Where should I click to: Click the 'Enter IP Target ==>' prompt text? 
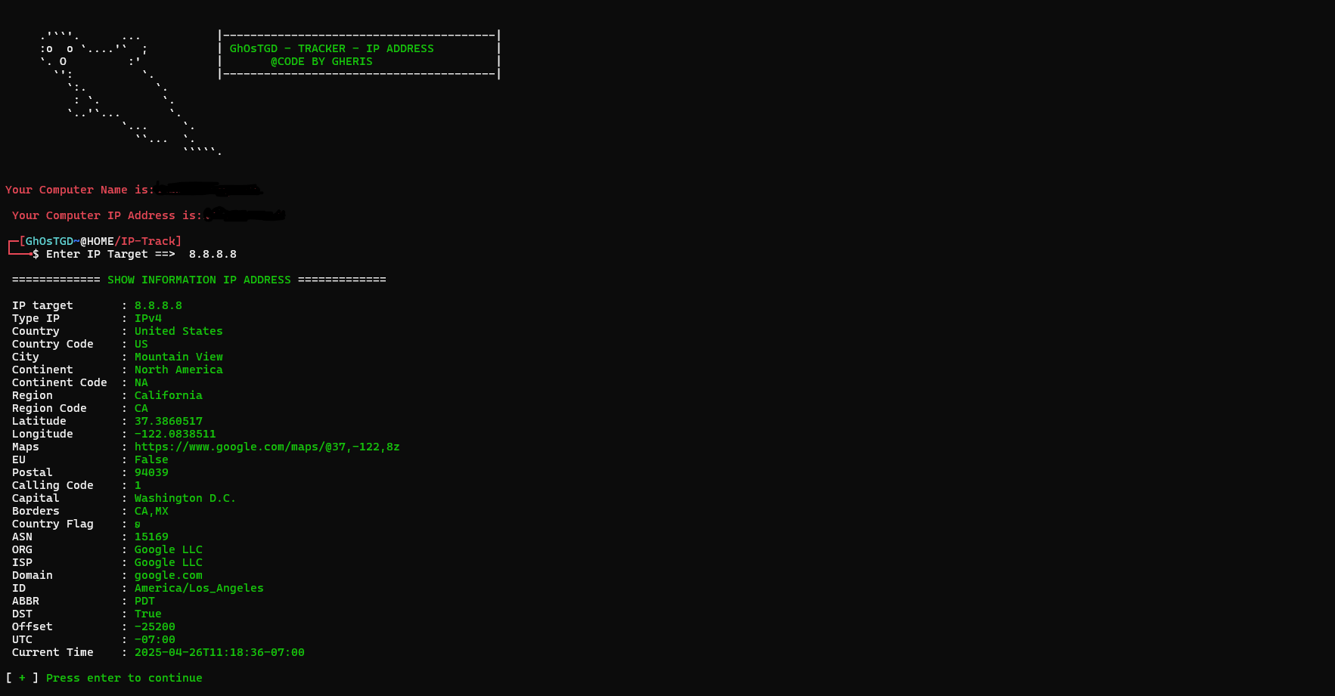click(x=110, y=254)
